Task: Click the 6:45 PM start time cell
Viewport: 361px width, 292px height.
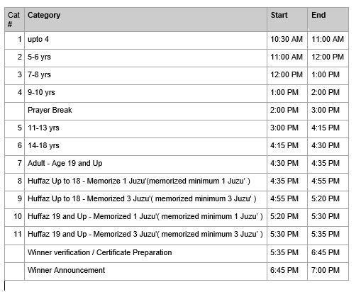Action: (x=287, y=271)
